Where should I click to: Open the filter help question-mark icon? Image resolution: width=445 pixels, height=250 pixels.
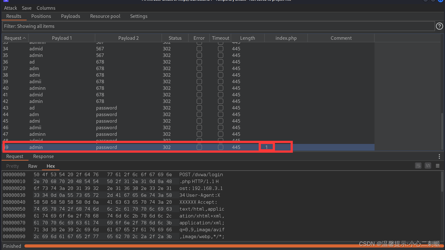click(439, 26)
